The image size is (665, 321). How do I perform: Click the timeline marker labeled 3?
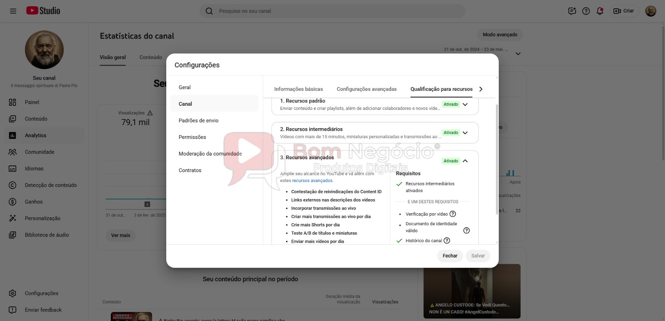click(x=147, y=204)
